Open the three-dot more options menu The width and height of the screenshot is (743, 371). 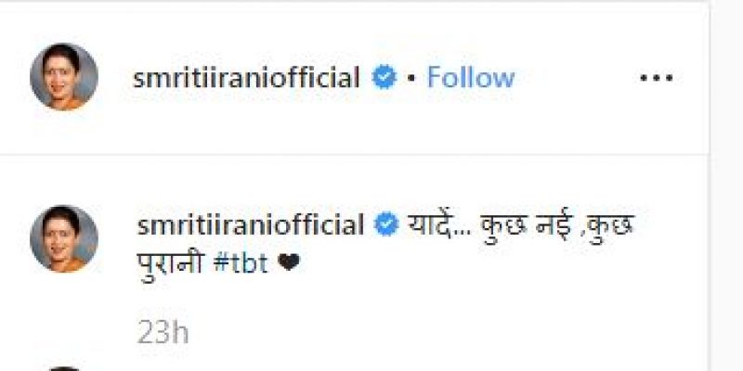[x=656, y=78]
